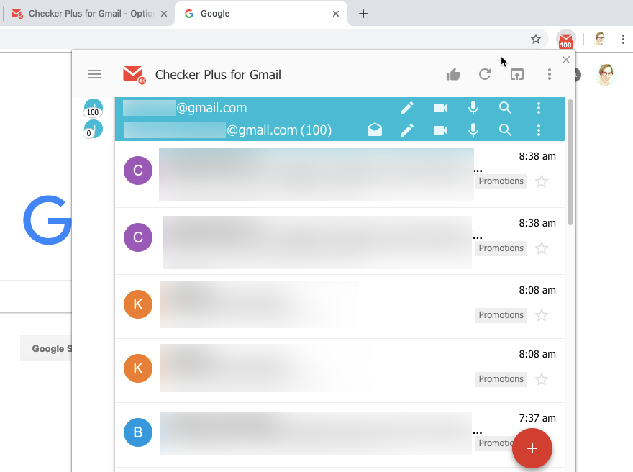Refresh the inbox list
633x472 pixels.
point(485,74)
